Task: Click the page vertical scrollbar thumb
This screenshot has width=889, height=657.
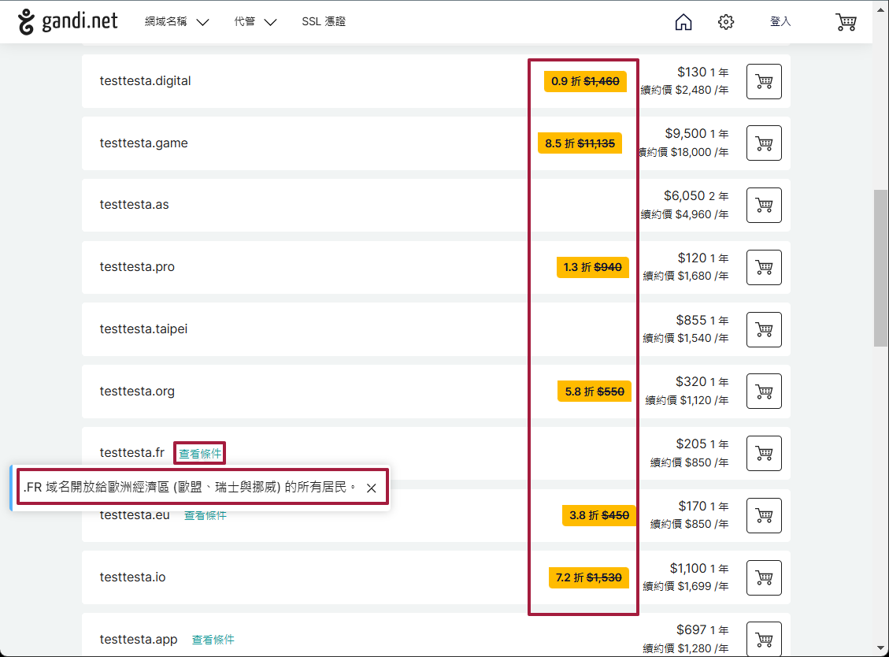Action: coord(881,268)
